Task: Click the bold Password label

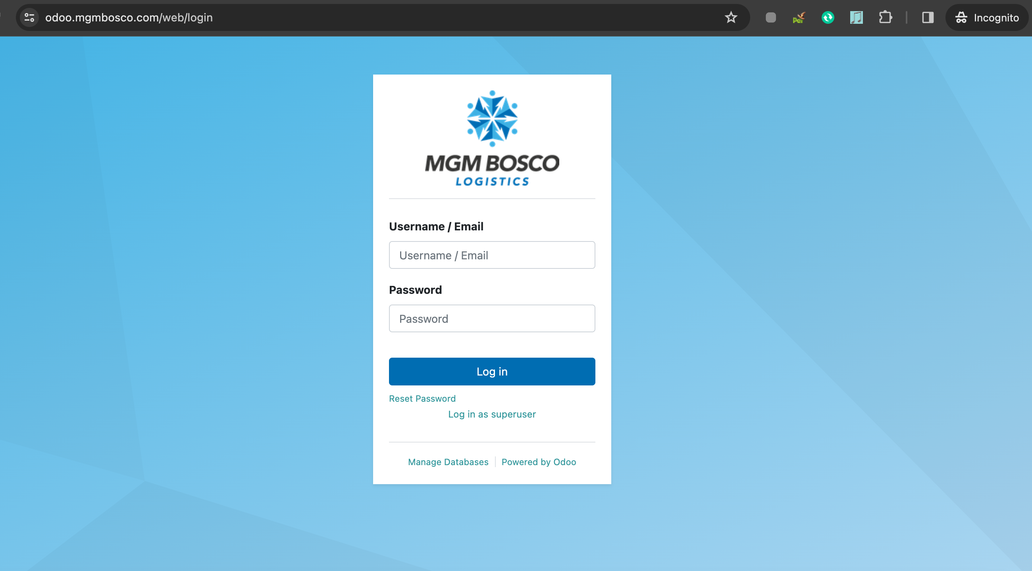Action: click(415, 290)
